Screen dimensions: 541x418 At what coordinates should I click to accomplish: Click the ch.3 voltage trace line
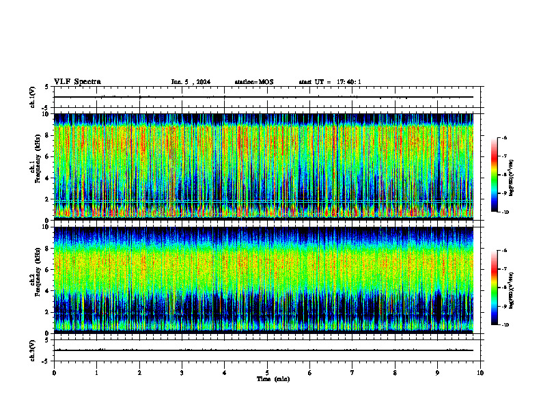[264, 350]
